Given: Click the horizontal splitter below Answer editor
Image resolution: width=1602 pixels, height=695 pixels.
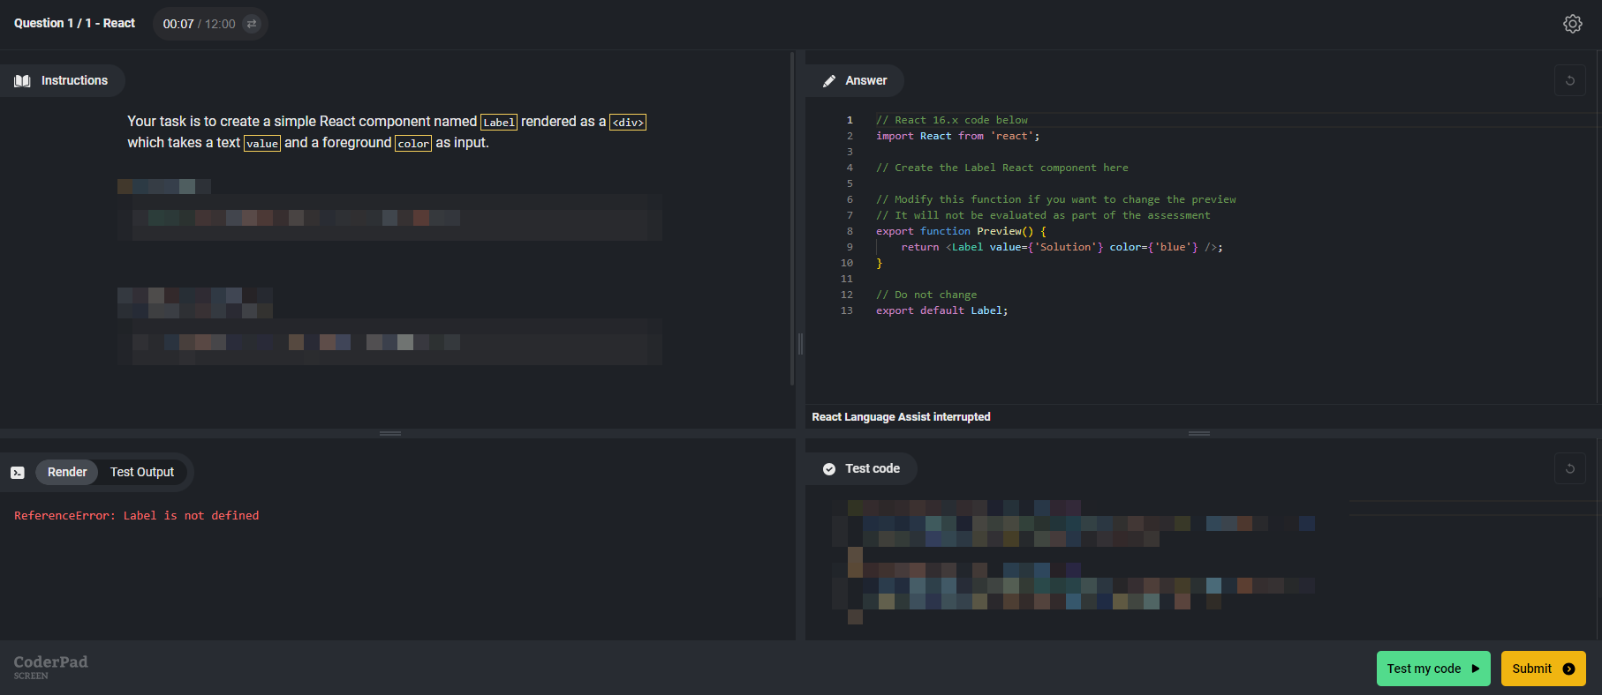Looking at the screenshot, I should (1198, 434).
